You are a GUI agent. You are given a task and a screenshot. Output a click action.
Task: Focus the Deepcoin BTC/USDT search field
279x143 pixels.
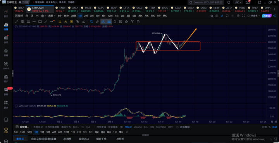(206, 2)
